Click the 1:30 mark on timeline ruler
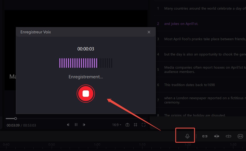This screenshot has width=246, height=151. point(233,144)
